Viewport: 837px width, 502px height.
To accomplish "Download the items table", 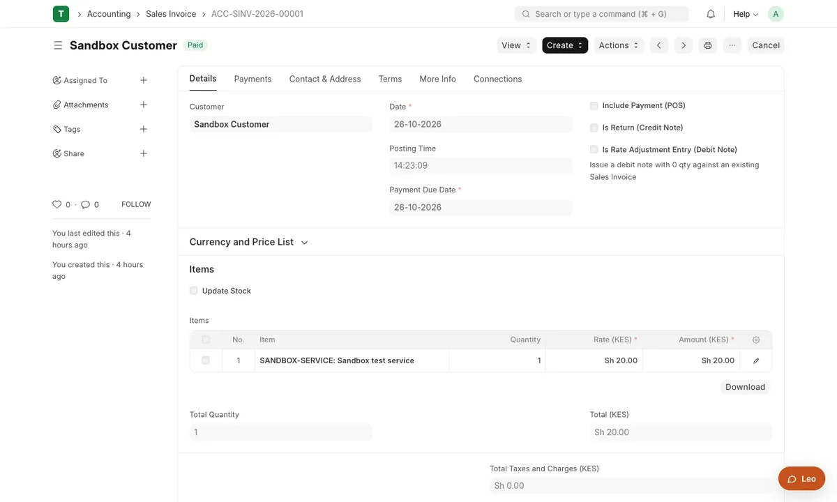I will pos(745,387).
